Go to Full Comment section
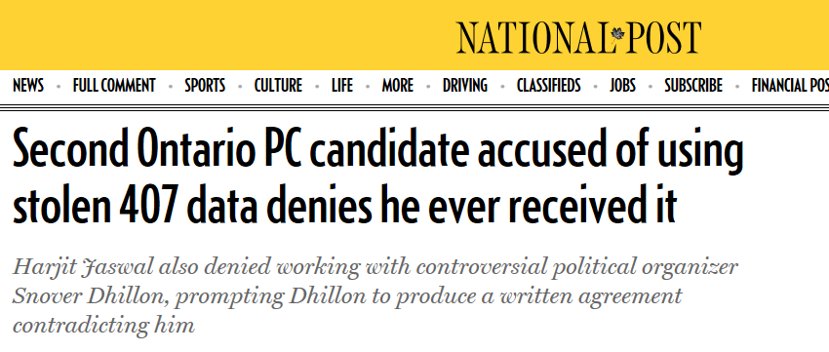Image resolution: width=829 pixels, height=352 pixels. coord(114,86)
